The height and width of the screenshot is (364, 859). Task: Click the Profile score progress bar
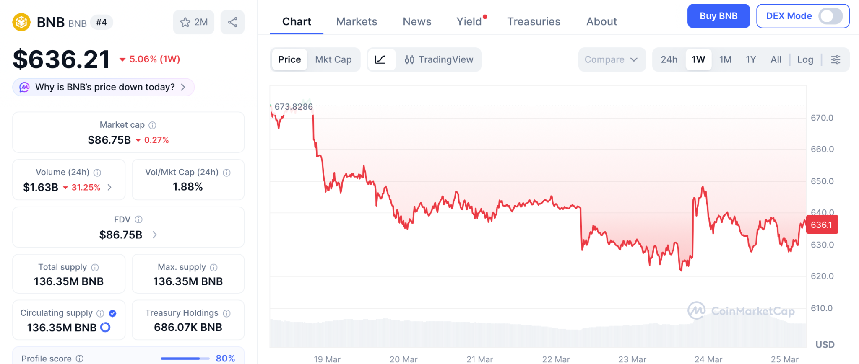pyautogui.click(x=185, y=359)
